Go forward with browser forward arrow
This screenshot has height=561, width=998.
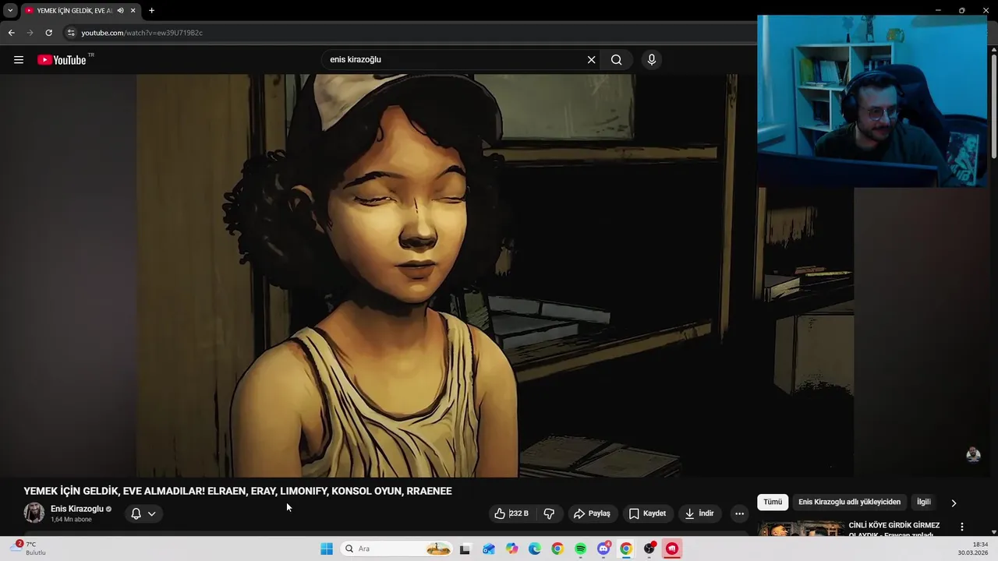[x=30, y=33]
